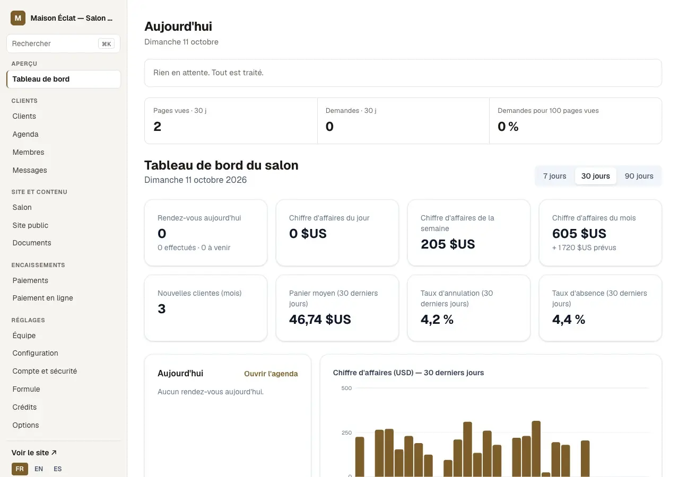
Task: Select the FR language button
Action: pos(20,469)
